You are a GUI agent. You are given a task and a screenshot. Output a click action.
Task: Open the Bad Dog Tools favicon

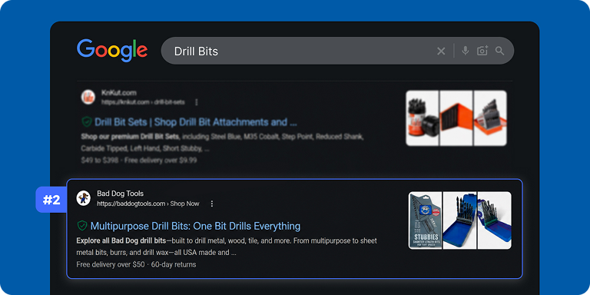pos(83,198)
